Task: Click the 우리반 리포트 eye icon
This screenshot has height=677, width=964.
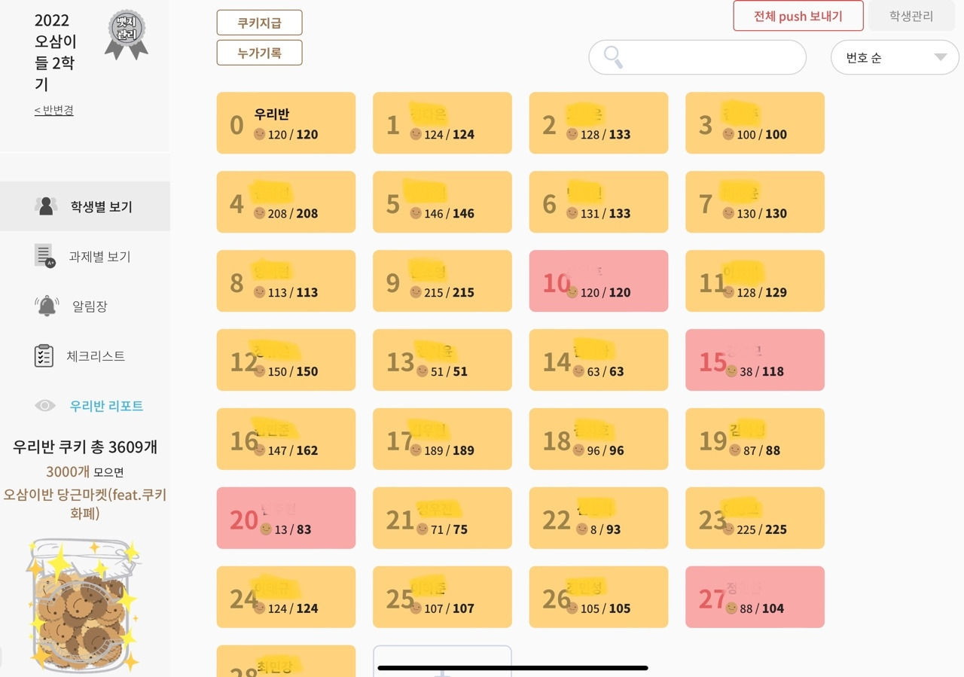Action: pyautogui.click(x=45, y=406)
